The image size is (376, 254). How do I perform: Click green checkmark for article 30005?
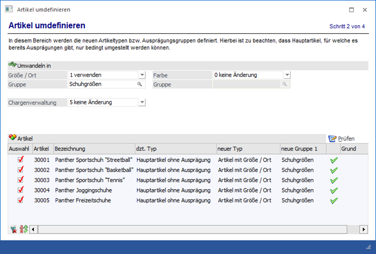334,201
